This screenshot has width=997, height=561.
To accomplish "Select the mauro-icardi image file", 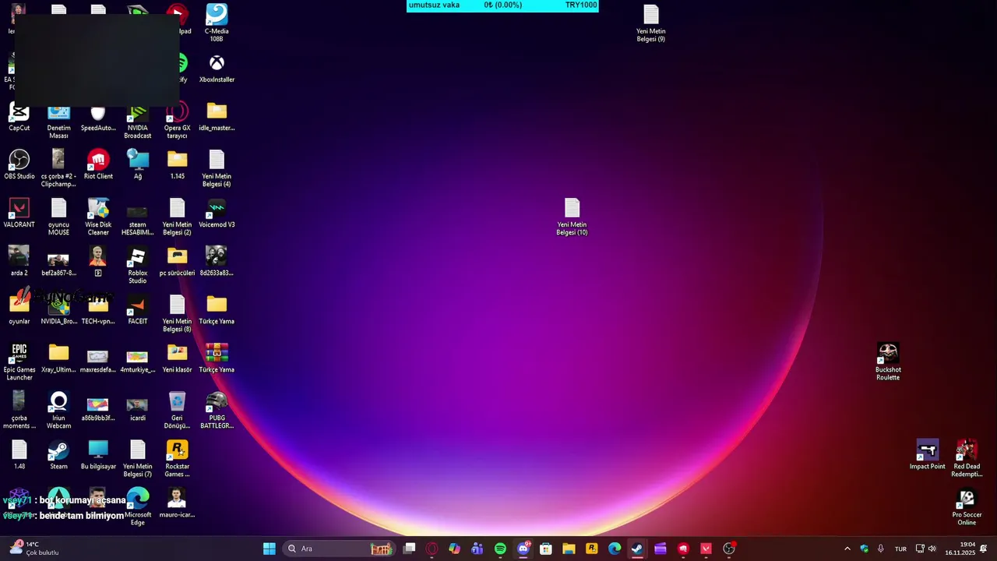I will pos(178,503).
